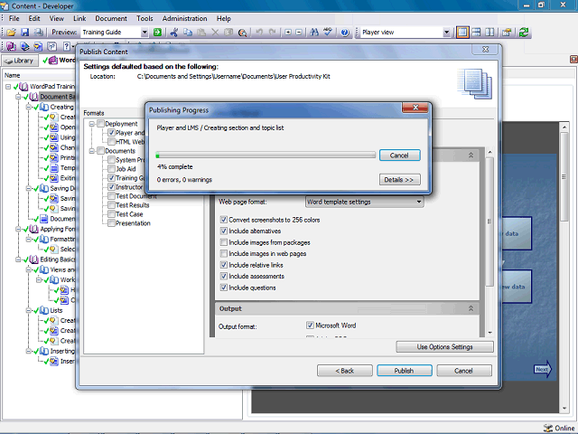Screen dimensions: 578x434
Task: Click the Use Options Settings button
Action: tap(444, 347)
